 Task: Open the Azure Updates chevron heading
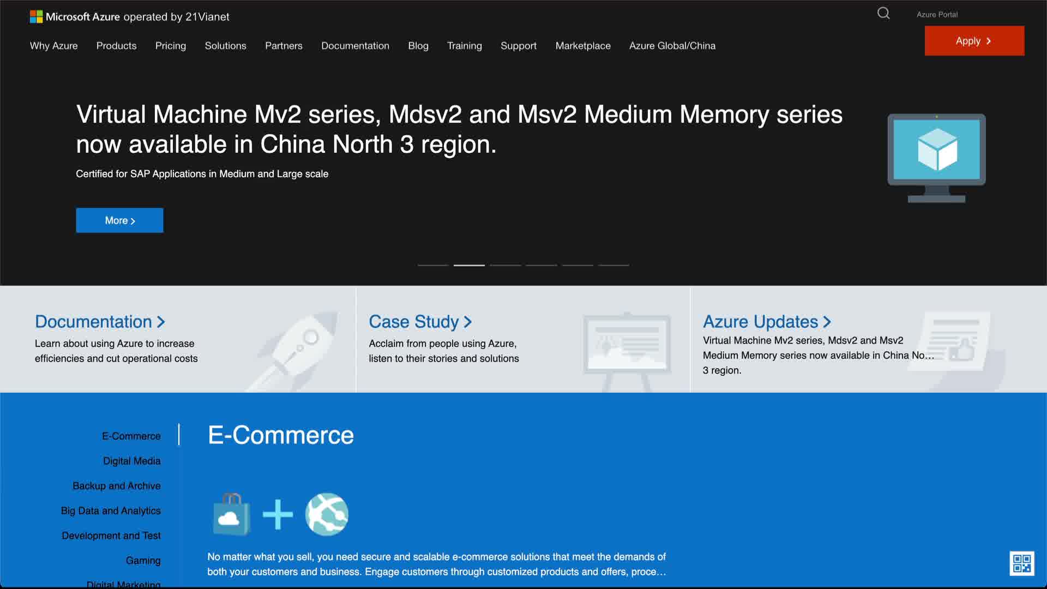point(766,322)
